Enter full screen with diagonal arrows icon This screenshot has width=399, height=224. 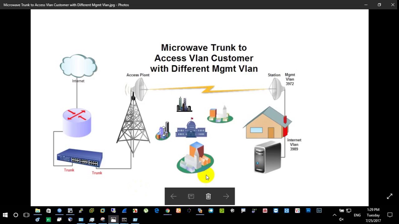click(390, 196)
